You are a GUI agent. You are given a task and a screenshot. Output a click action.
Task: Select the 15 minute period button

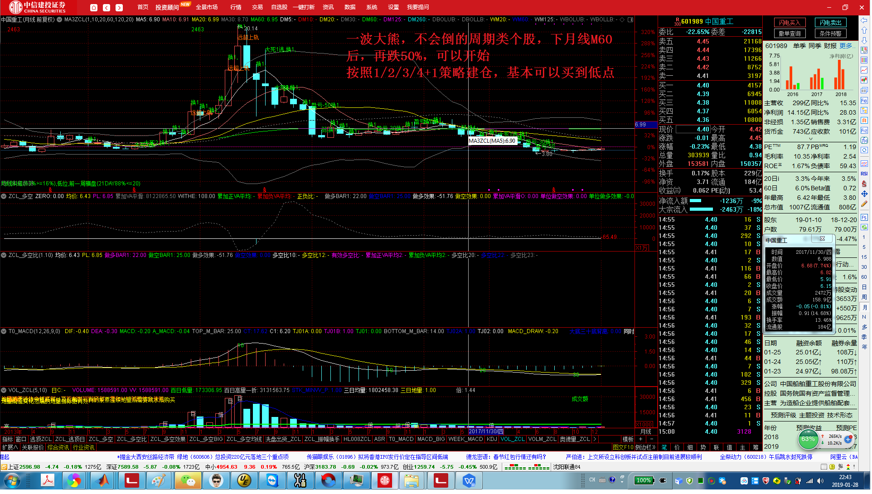[864, 257]
